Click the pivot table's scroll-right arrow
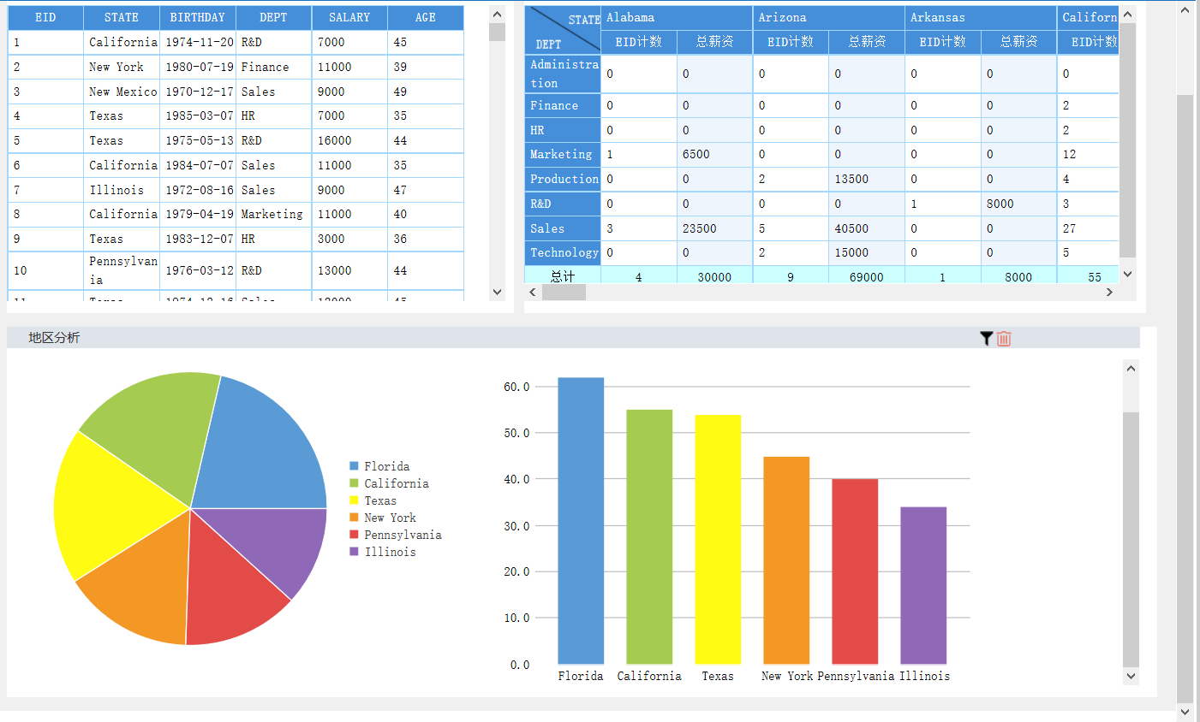1200x722 pixels. 1109,293
